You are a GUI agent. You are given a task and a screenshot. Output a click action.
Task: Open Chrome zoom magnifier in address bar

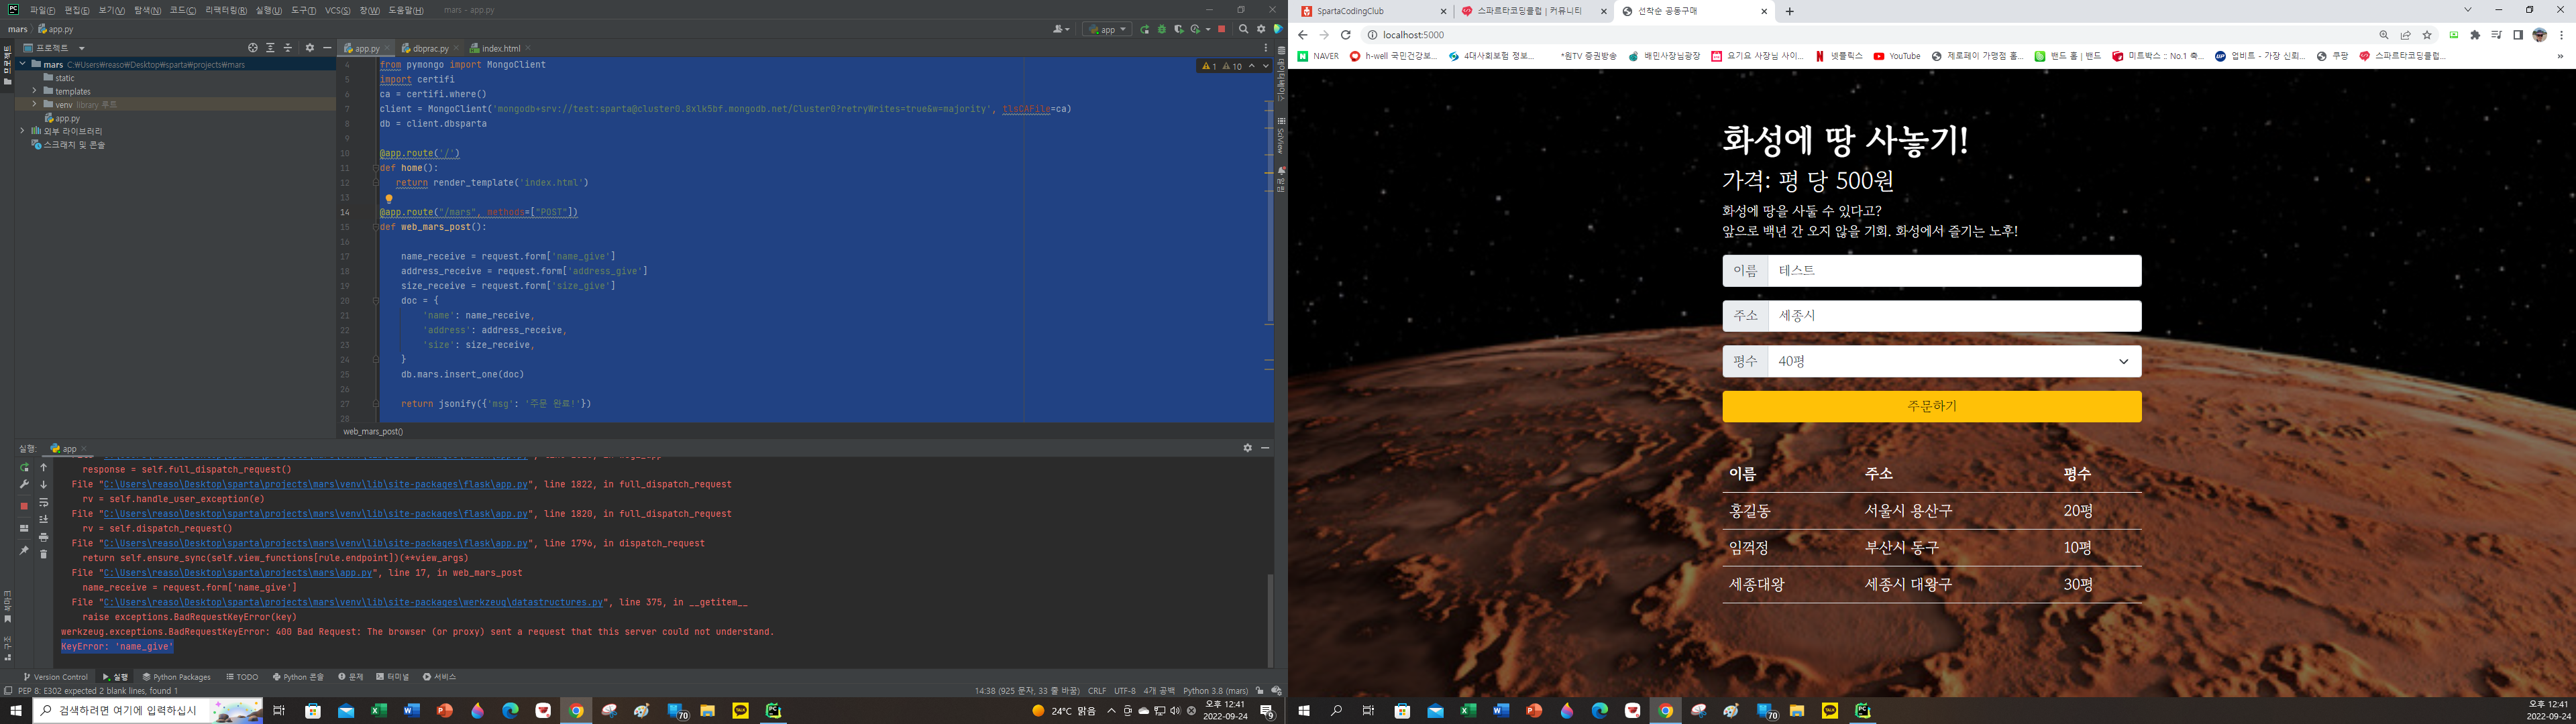[2384, 35]
